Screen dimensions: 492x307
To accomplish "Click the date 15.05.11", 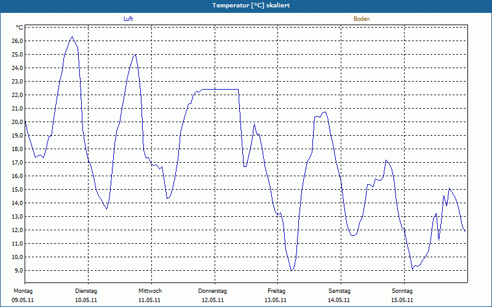I will point(402,300).
